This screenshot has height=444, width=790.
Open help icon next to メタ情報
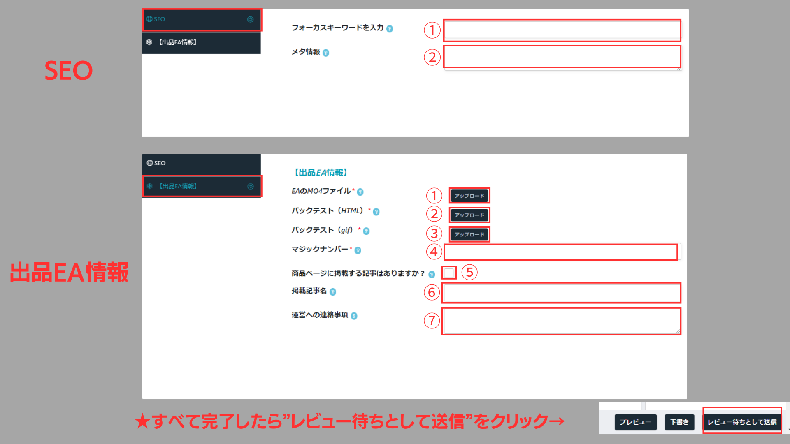[x=326, y=53]
